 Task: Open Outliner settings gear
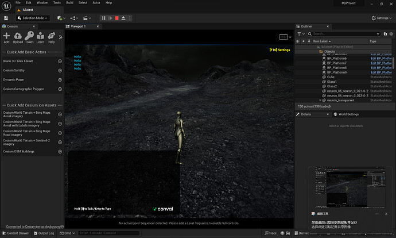pyautogui.click(x=391, y=34)
